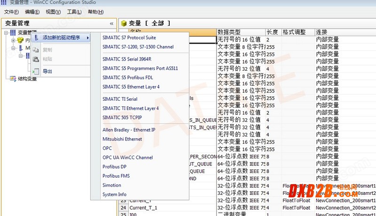
Task: Click the submenu arrow of 添加新的驱动程序
Action: pyautogui.click(x=88, y=38)
